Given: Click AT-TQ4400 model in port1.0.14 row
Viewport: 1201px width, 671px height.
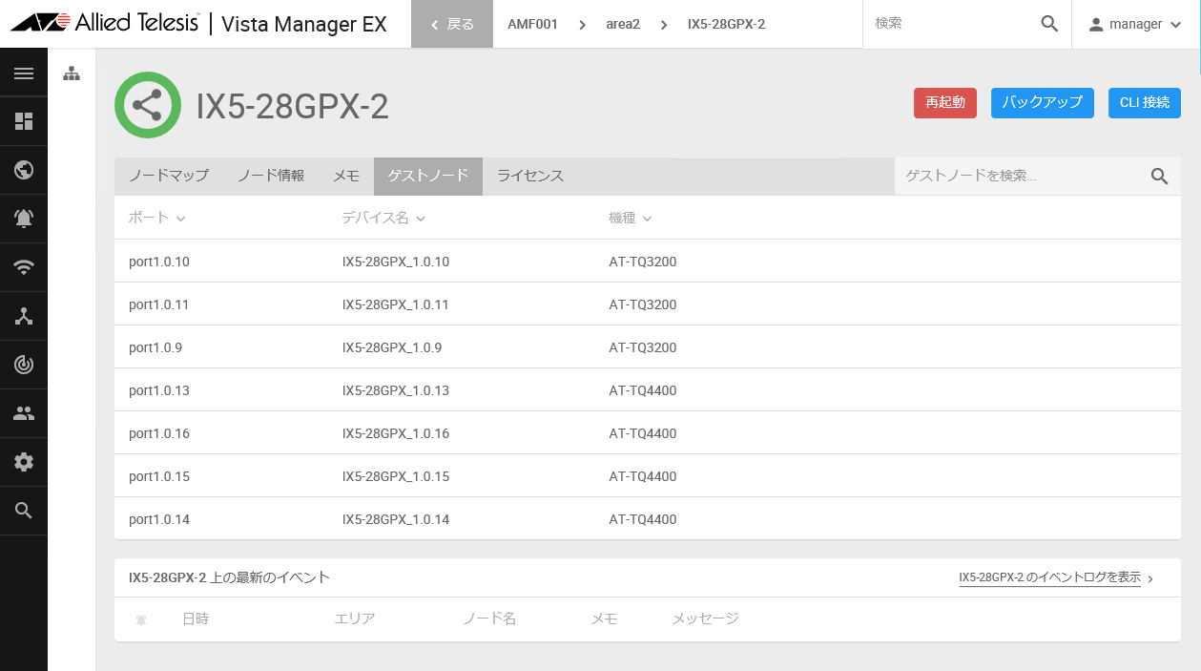Looking at the screenshot, I should 643,519.
